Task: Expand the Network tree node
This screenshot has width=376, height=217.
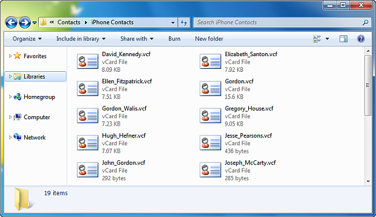Action: click(10, 137)
